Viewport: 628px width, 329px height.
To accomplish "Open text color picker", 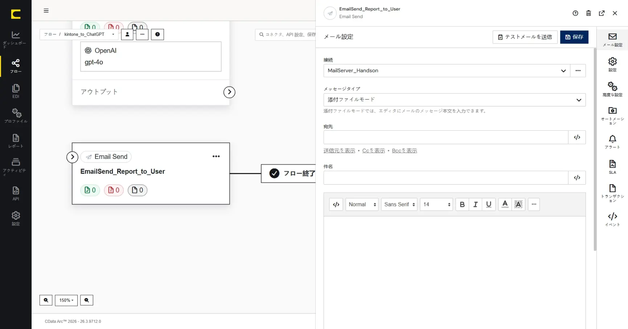I will (505, 204).
